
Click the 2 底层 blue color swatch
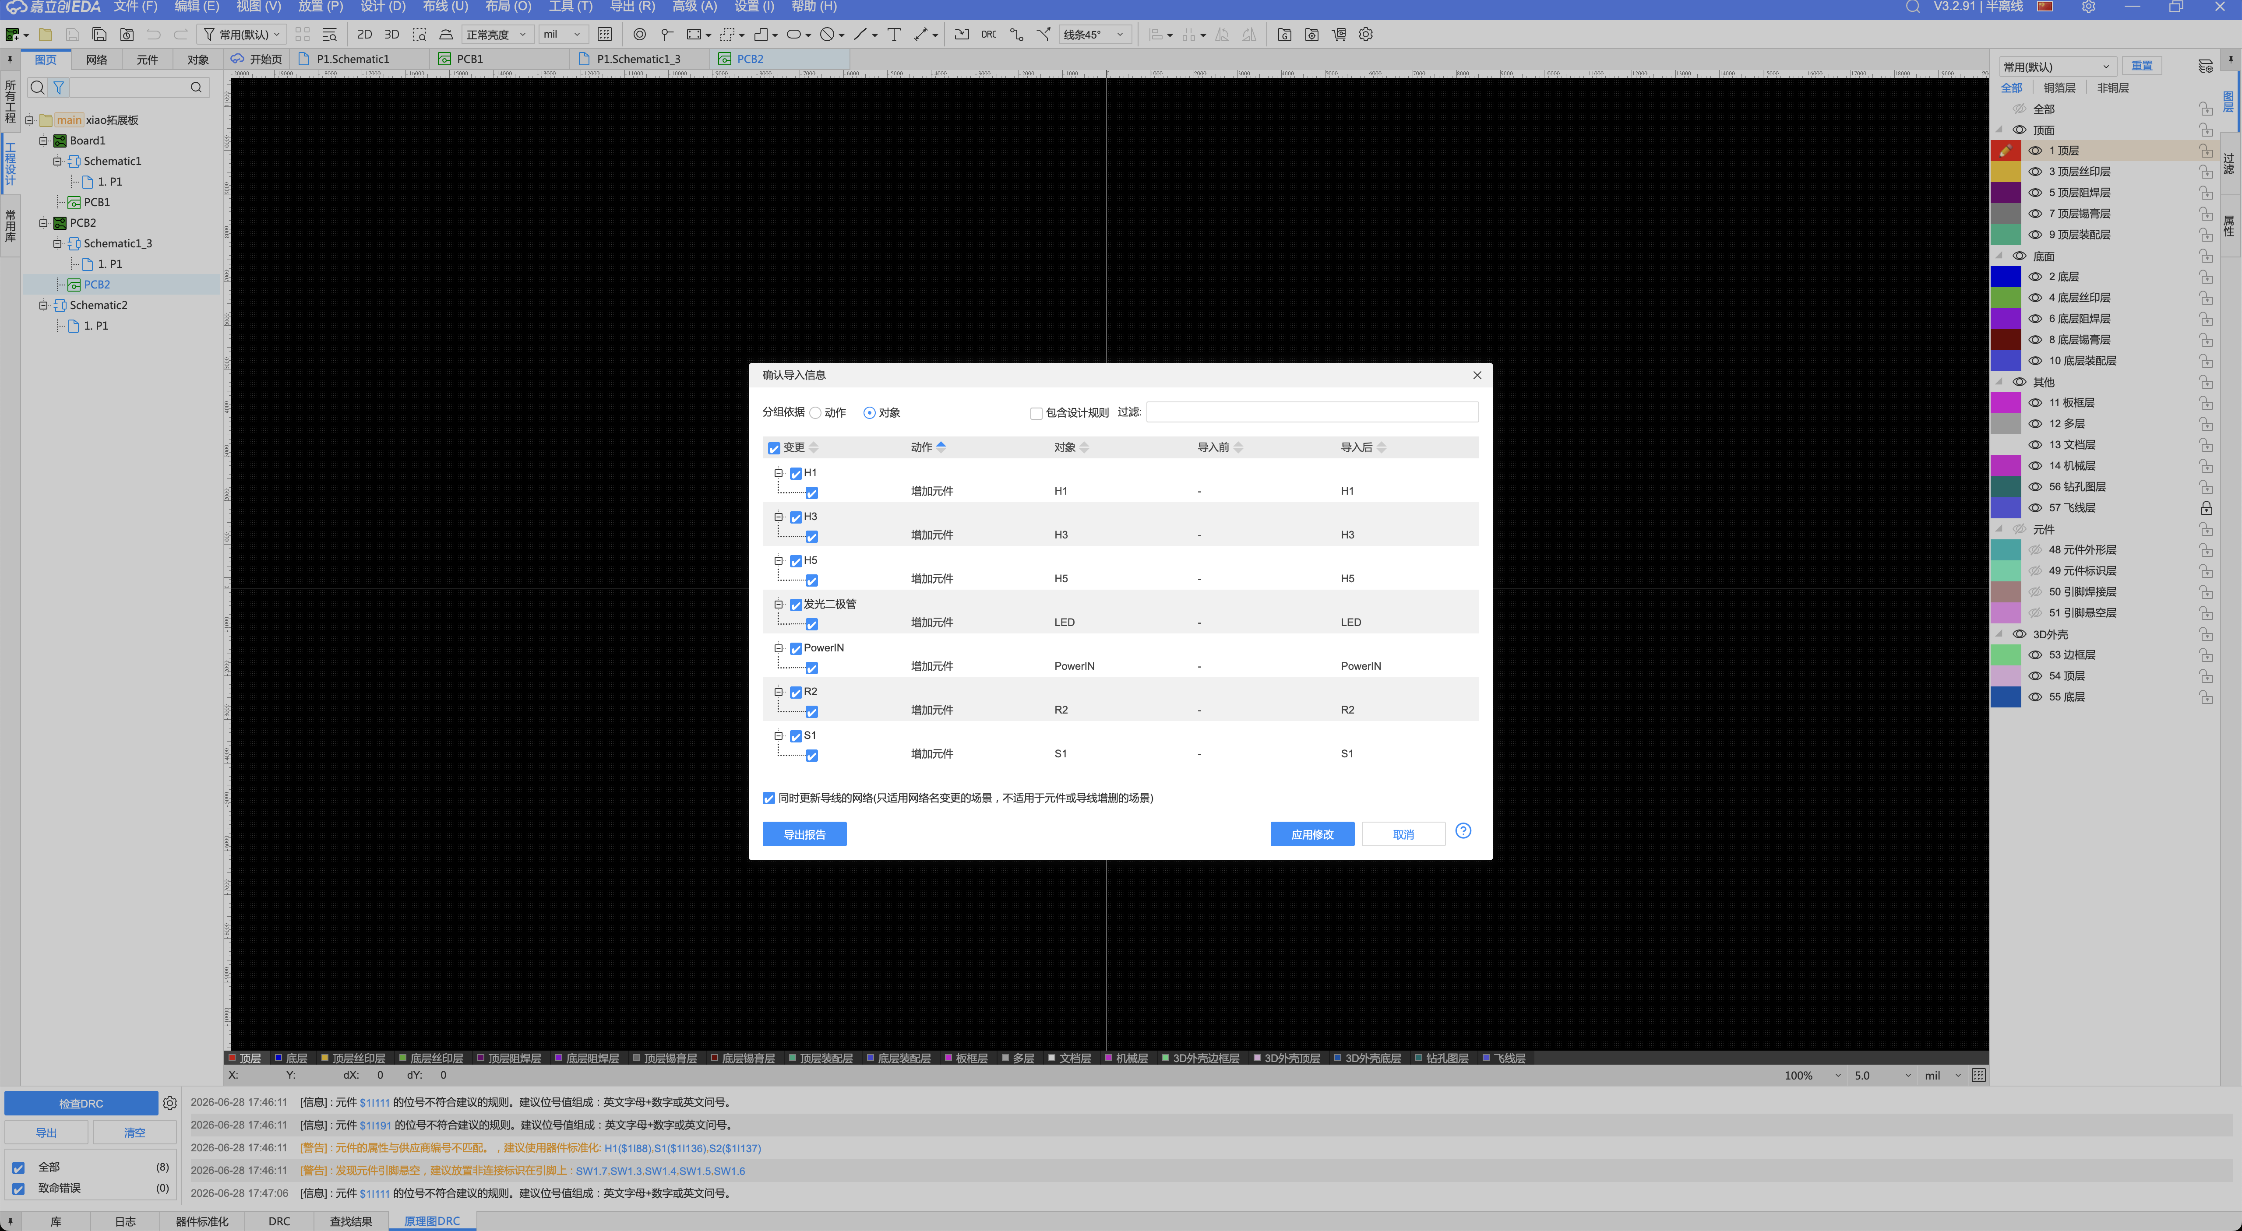pos(2005,277)
